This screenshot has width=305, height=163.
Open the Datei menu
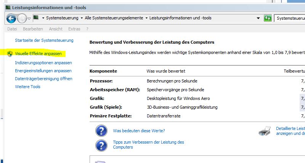click(x=12, y=29)
